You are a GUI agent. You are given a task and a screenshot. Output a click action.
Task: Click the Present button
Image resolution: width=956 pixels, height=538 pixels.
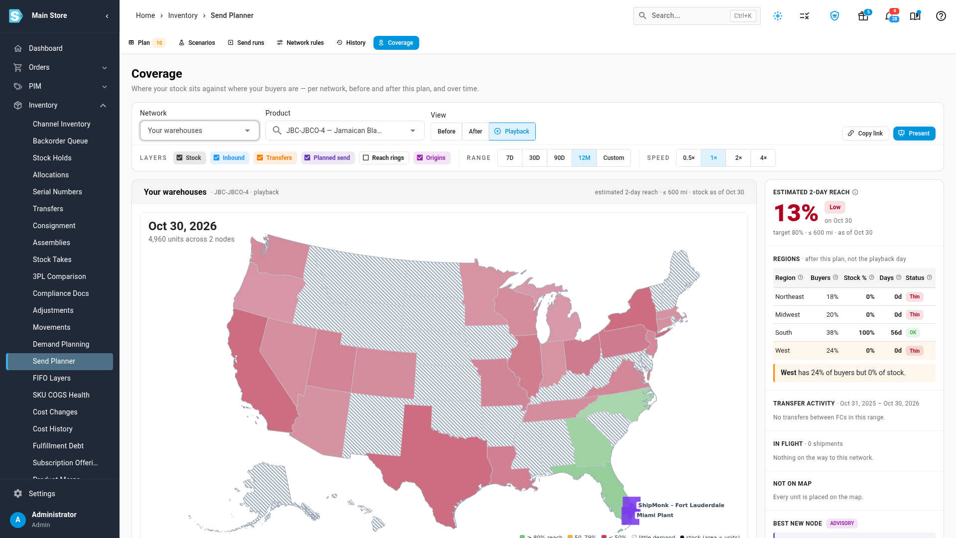(914, 134)
